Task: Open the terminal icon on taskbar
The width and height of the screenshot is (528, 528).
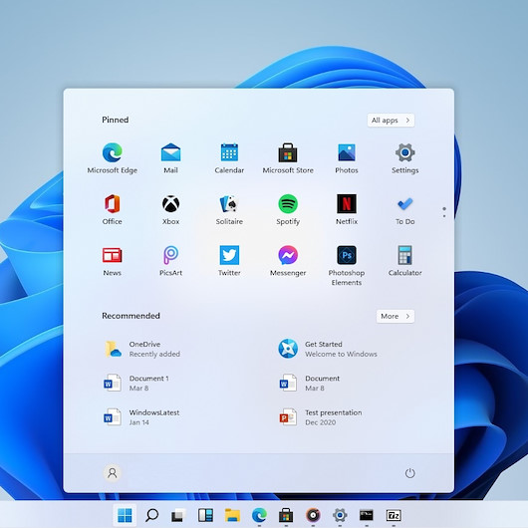Action: click(x=367, y=515)
